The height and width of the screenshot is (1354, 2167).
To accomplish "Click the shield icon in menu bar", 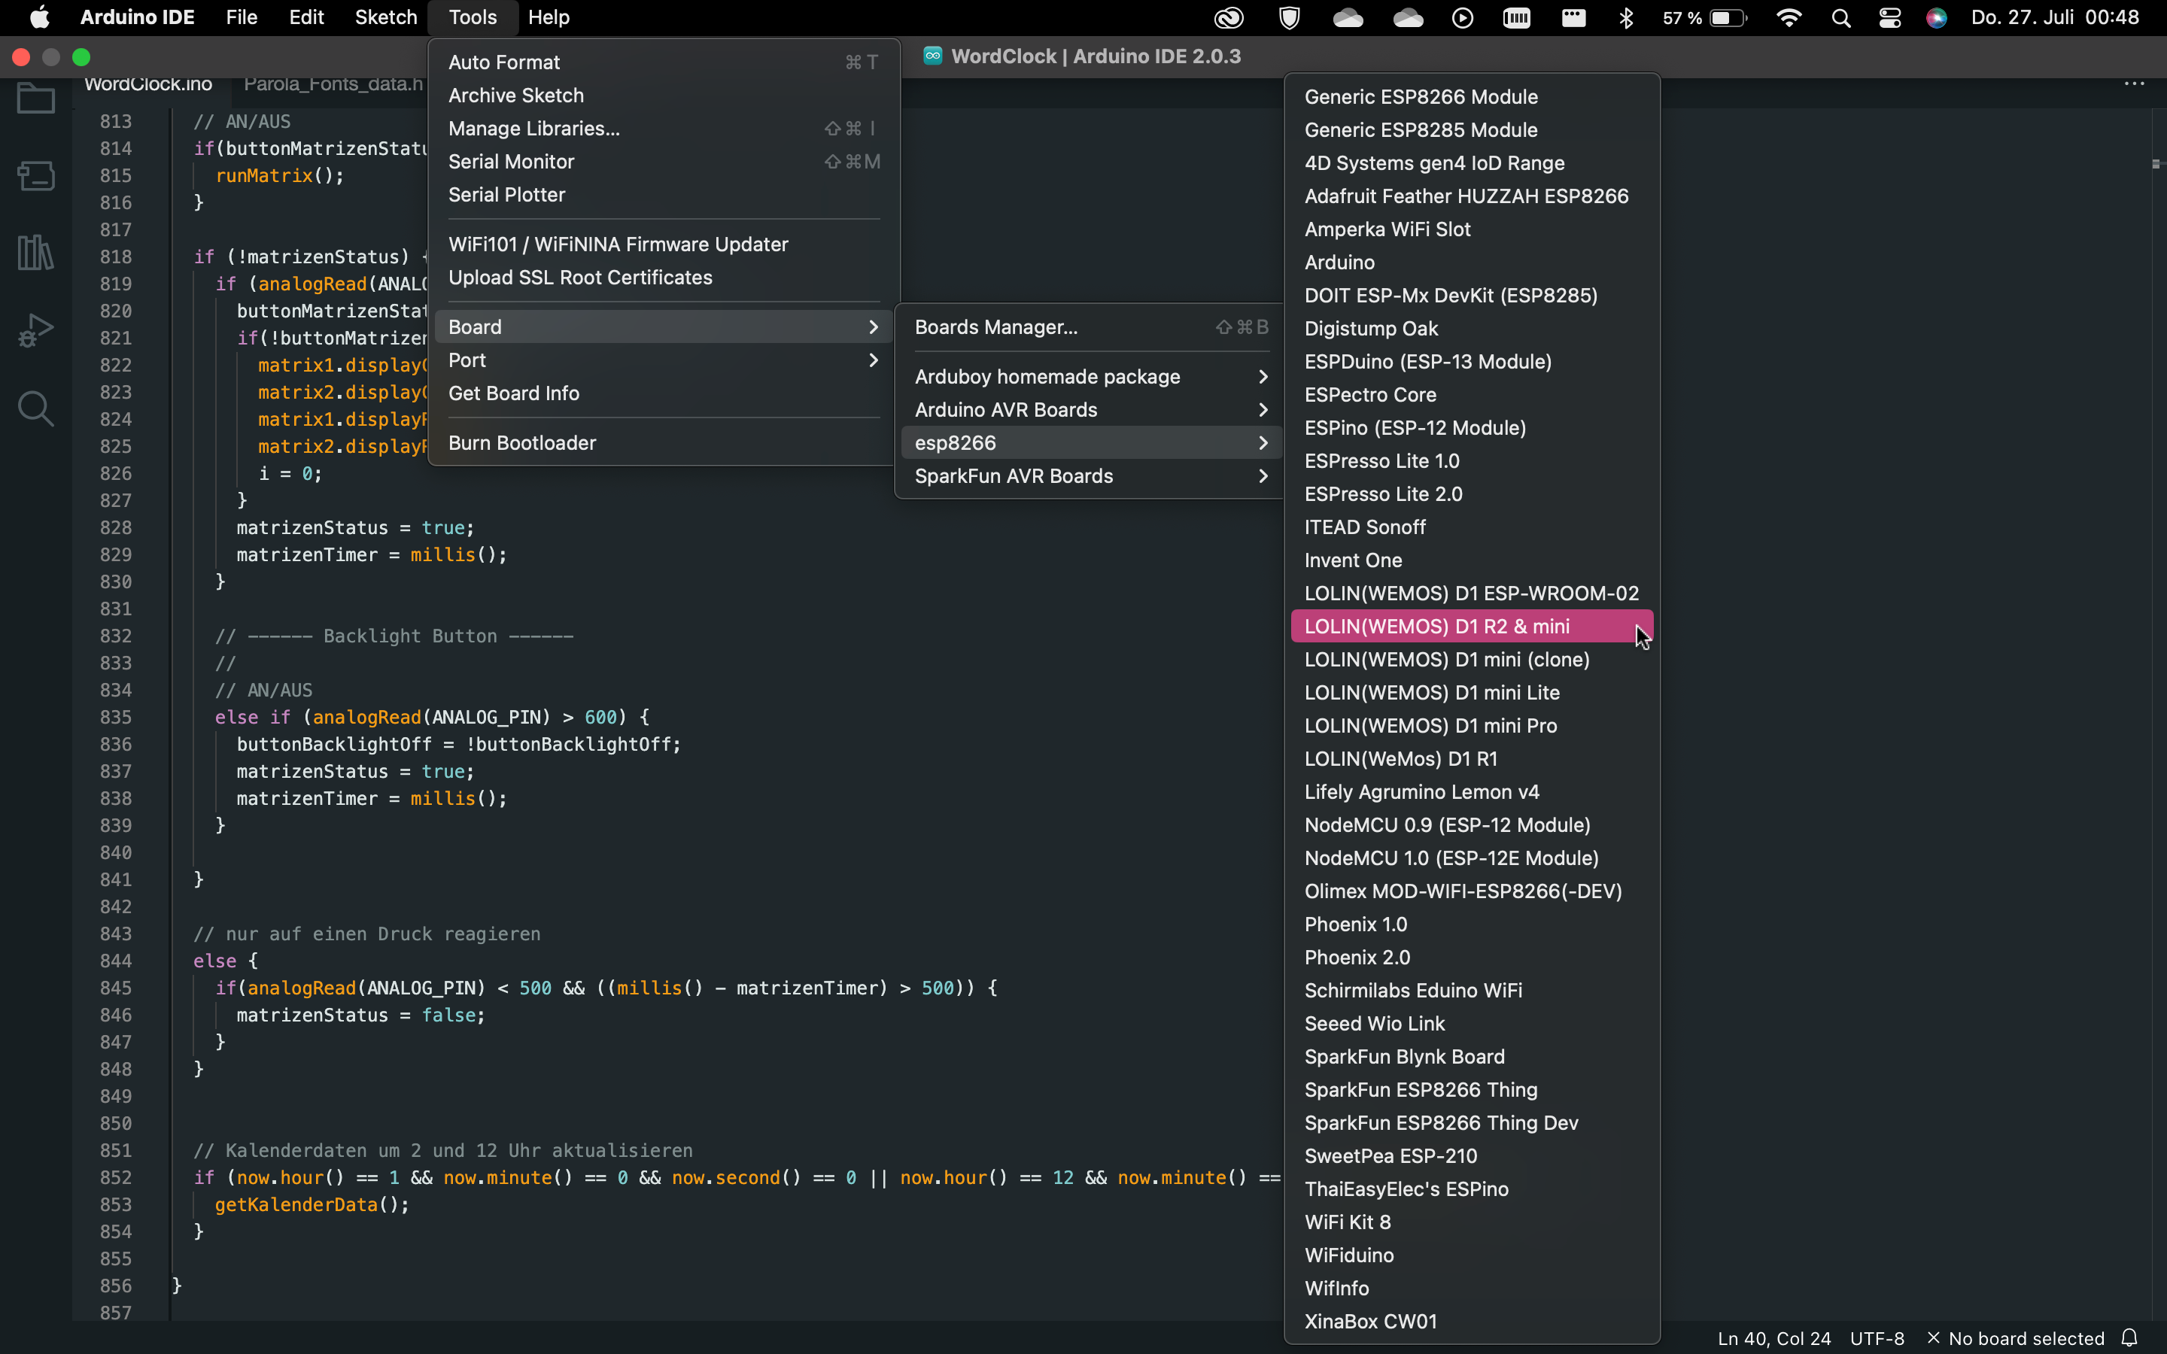I will pyautogui.click(x=1289, y=17).
